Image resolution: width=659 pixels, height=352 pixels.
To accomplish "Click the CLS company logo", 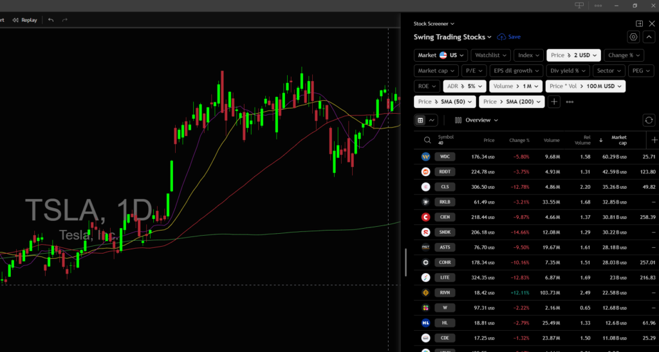I will point(426,187).
